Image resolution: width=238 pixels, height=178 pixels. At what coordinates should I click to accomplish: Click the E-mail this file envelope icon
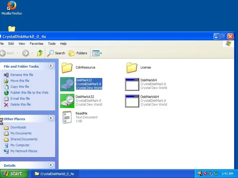tap(6, 99)
